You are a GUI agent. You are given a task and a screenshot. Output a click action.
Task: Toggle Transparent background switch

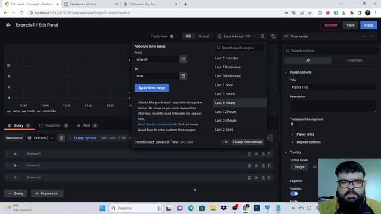point(292,124)
